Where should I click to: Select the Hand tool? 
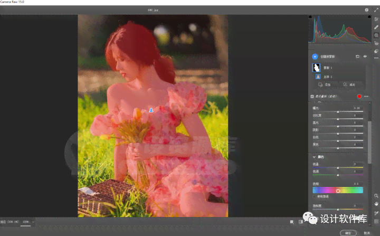(376, 204)
